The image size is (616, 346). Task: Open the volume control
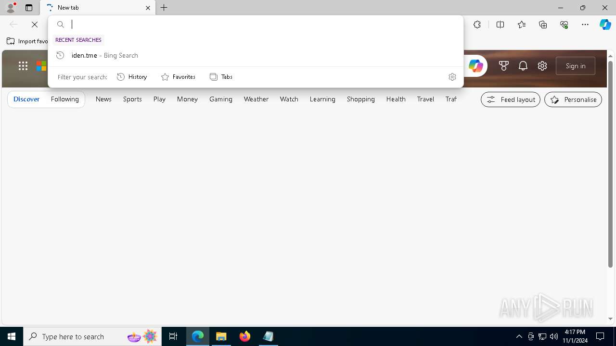pyautogui.click(x=554, y=336)
